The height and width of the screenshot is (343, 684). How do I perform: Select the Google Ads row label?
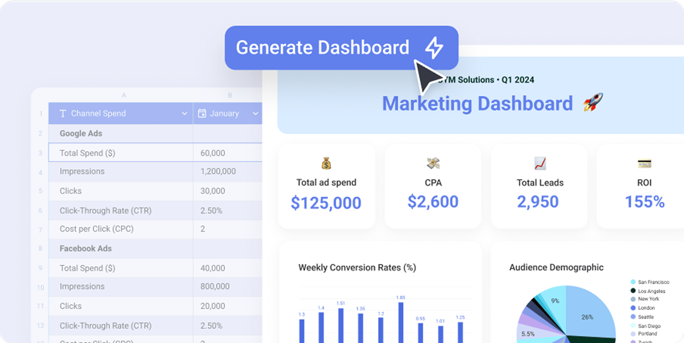81,133
